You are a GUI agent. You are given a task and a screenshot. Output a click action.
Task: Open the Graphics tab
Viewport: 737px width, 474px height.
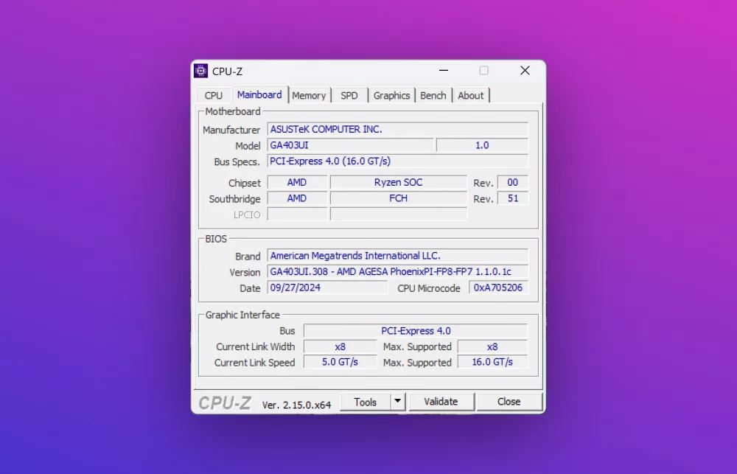[x=391, y=95]
